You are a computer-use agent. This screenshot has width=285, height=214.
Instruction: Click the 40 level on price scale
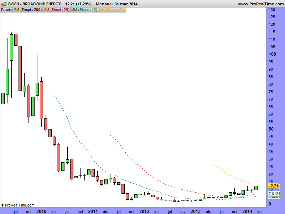[x=271, y=144]
